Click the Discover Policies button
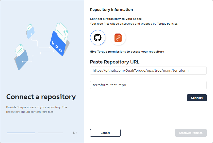213x143 pixels. [x=191, y=133]
